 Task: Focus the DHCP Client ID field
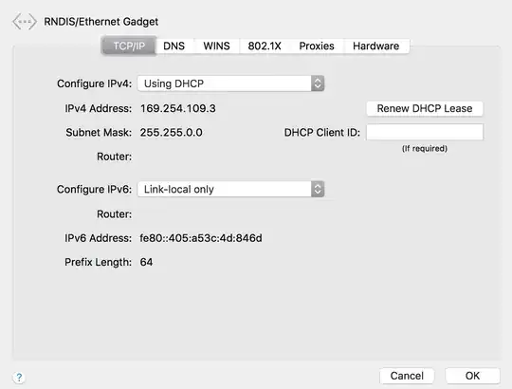(425, 132)
